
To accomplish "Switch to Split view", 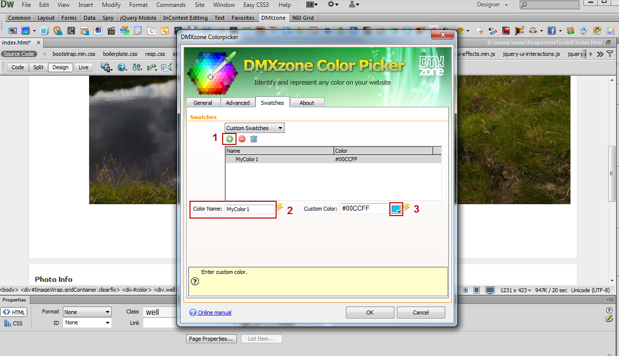I will click(x=38, y=67).
